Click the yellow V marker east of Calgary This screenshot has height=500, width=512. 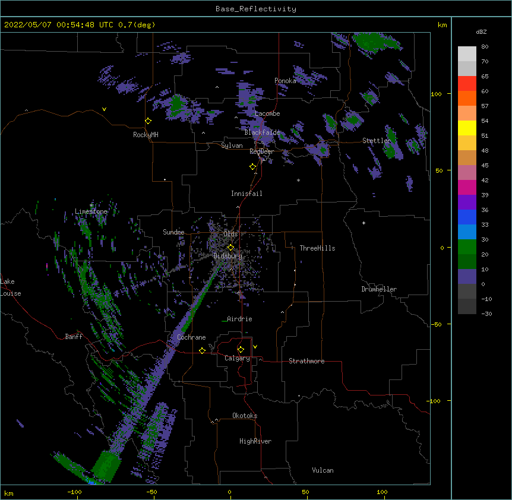pyautogui.click(x=255, y=346)
